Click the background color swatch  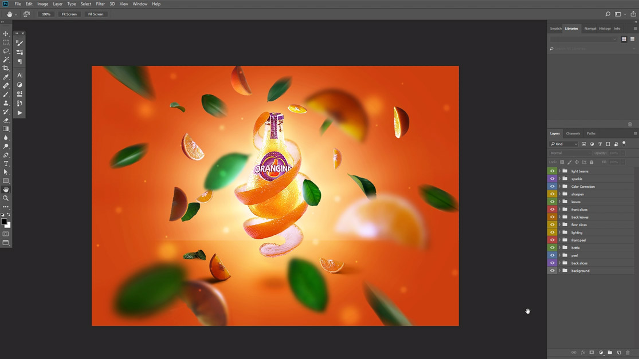[x=9, y=226]
